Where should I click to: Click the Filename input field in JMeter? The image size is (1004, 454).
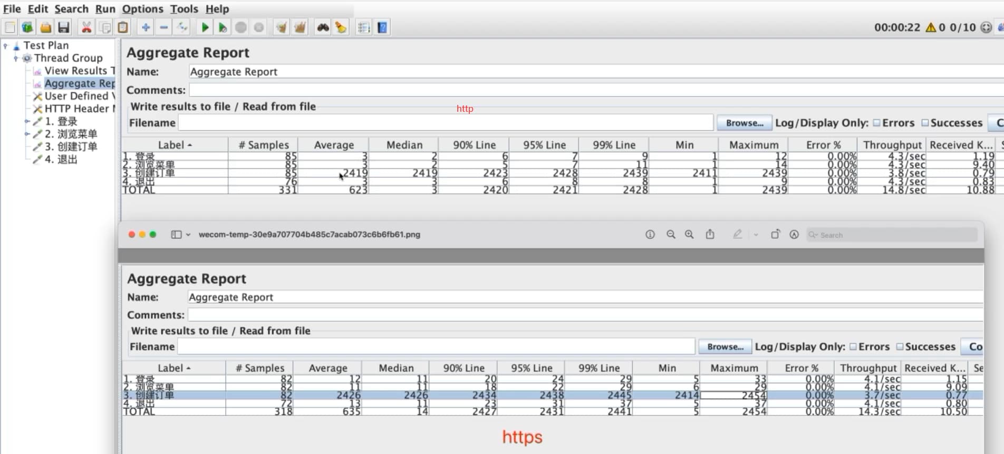click(446, 123)
